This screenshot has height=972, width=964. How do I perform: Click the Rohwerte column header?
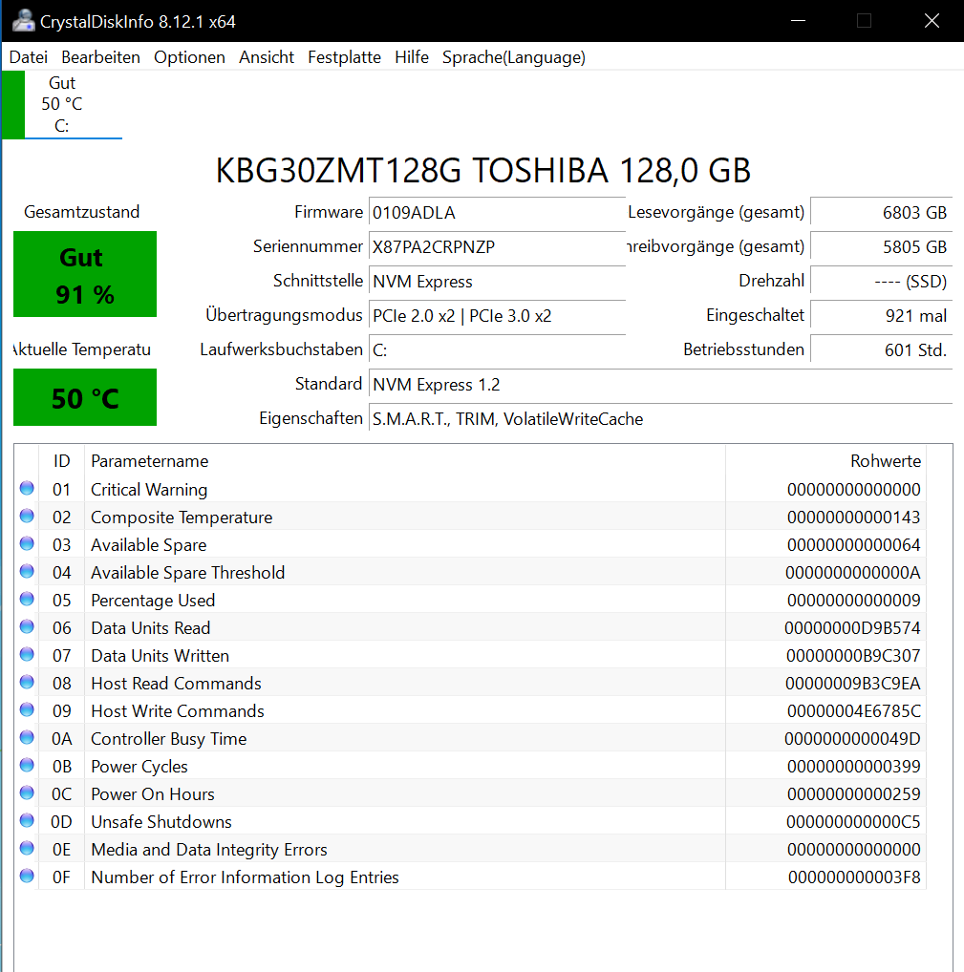click(825, 460)
